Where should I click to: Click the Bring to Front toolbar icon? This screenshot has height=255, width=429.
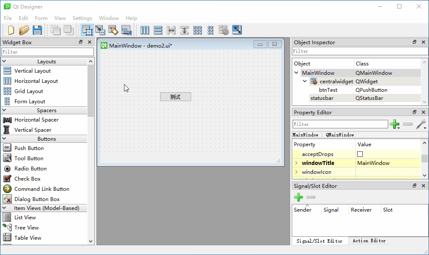pyautogui.click(x=69, y=30)
